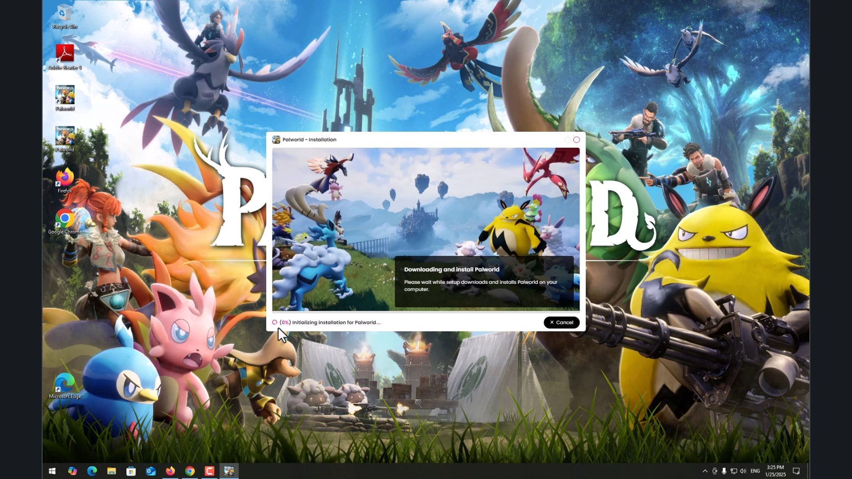
Task: Click the 'Downloading and install Palworld' heading
Action: coord(452,269)
